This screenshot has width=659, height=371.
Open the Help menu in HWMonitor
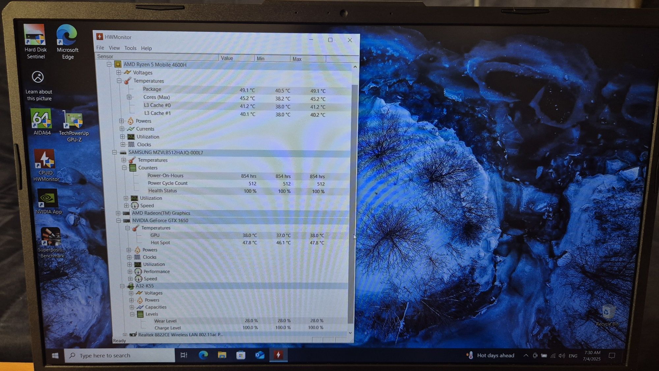146,48
